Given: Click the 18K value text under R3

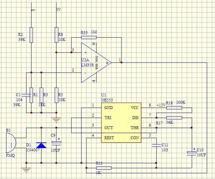Looking at the screenshot, I should 42,105.
